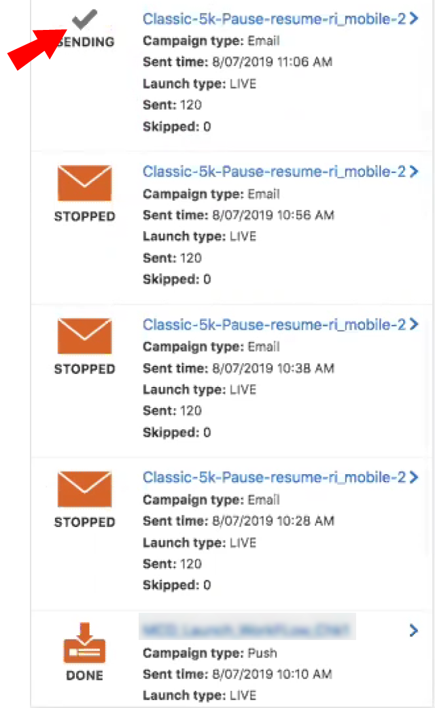
Task: Open the 10:38 AM campaign name link
Action: [272, 324]
